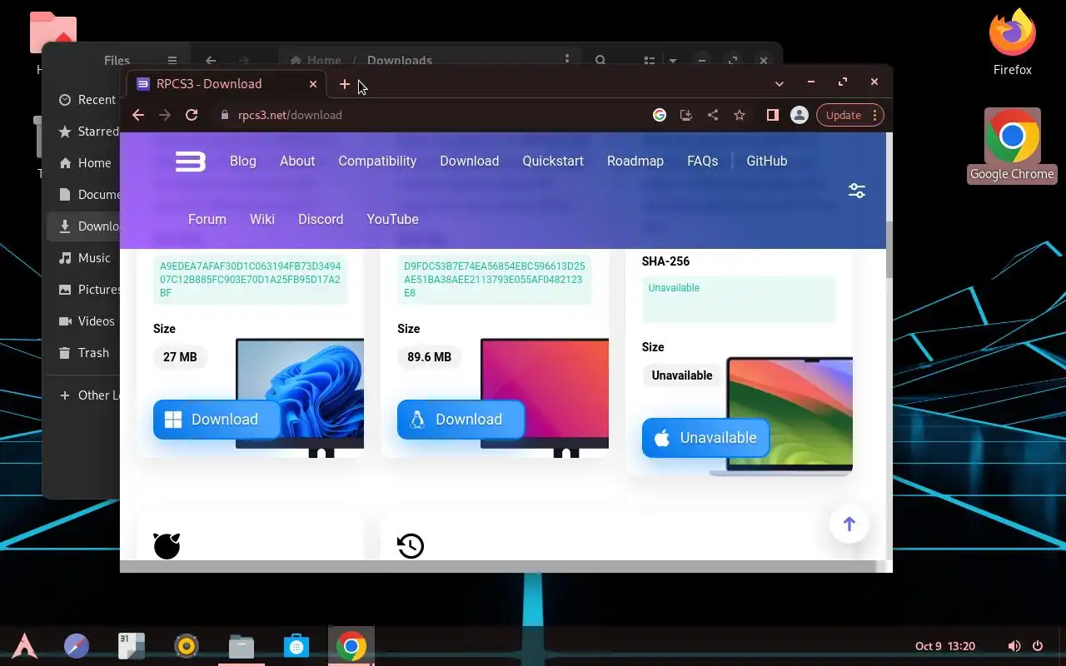
Task: Open a new Chrome tab
Action: pos(345,84)
